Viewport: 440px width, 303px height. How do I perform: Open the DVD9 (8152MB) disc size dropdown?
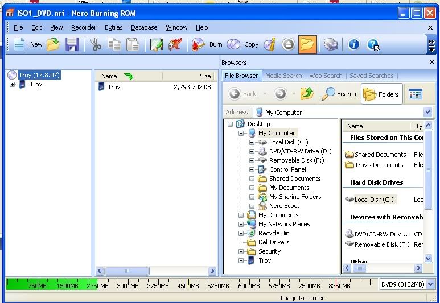[431, 284]
